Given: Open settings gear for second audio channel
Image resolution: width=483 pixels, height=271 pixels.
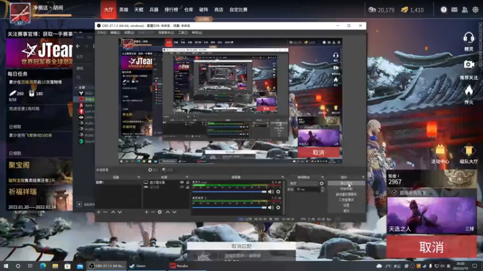Looking at the screenshot, I should (278, 207).
